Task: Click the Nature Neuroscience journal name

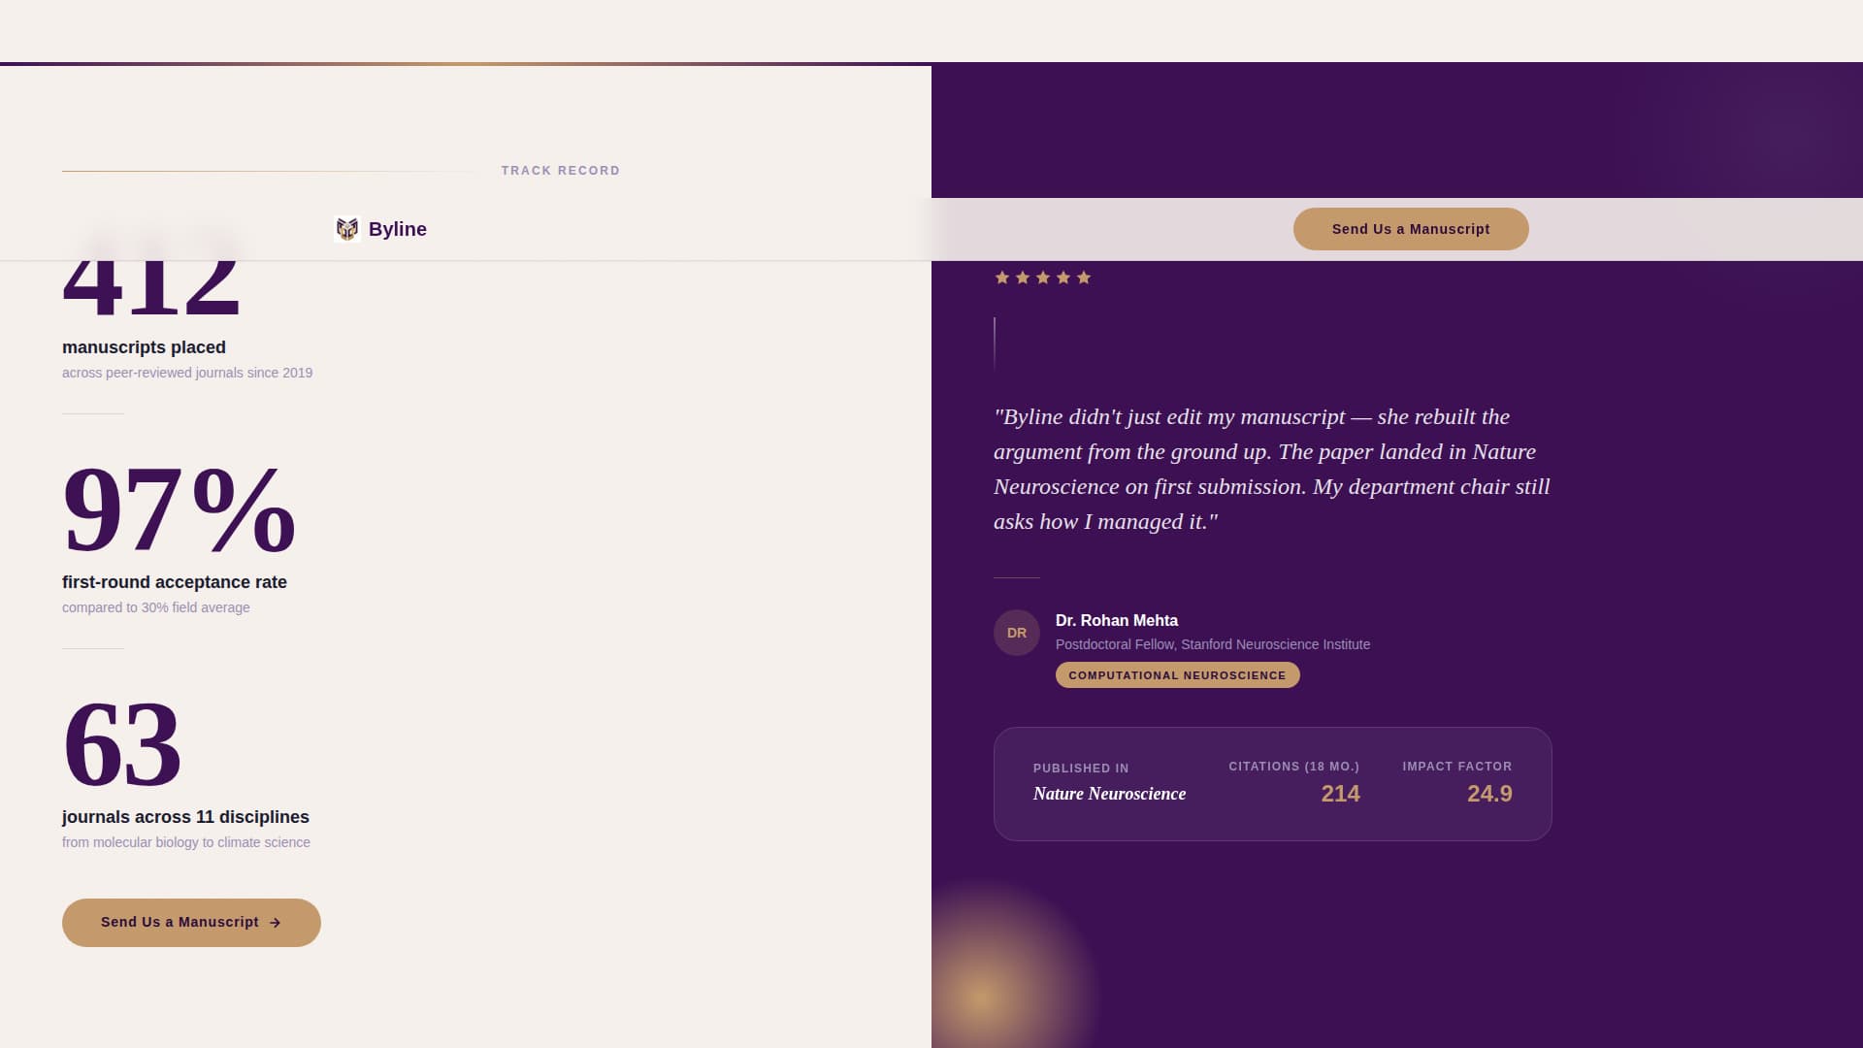Action: [1109, 794]
